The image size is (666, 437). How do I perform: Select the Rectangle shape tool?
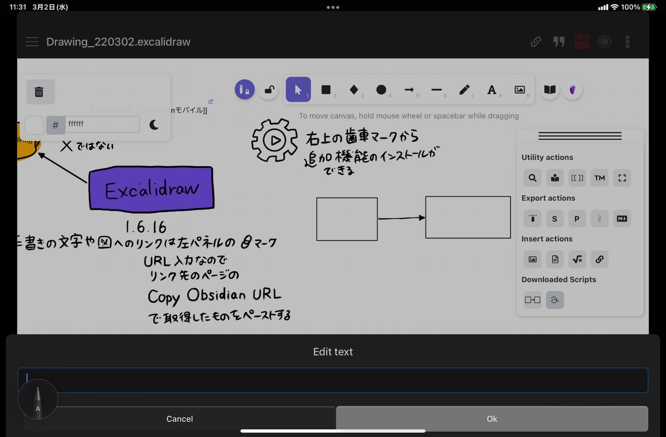(326, 90)
